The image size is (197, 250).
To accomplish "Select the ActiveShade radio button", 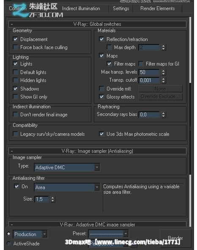I will point(9,244).
